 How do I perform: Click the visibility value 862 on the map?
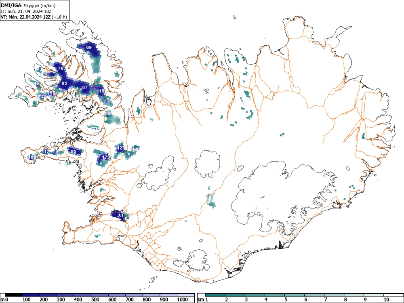click(x=135, y=149)
